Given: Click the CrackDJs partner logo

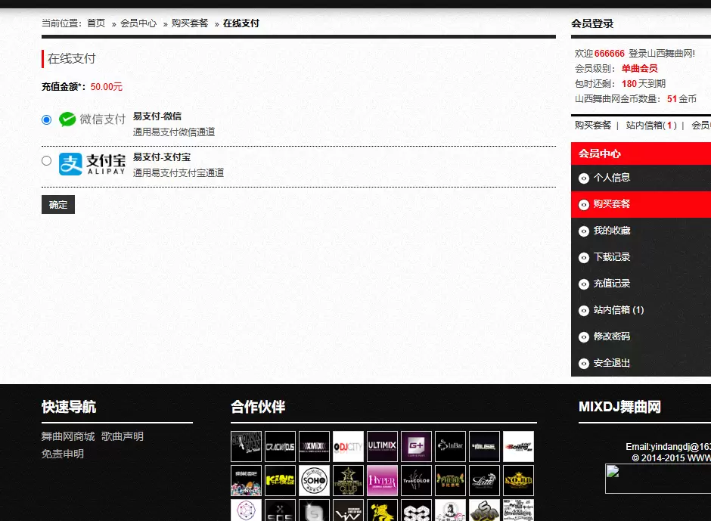Looking at the screenshot, I should tap(280, 447).
